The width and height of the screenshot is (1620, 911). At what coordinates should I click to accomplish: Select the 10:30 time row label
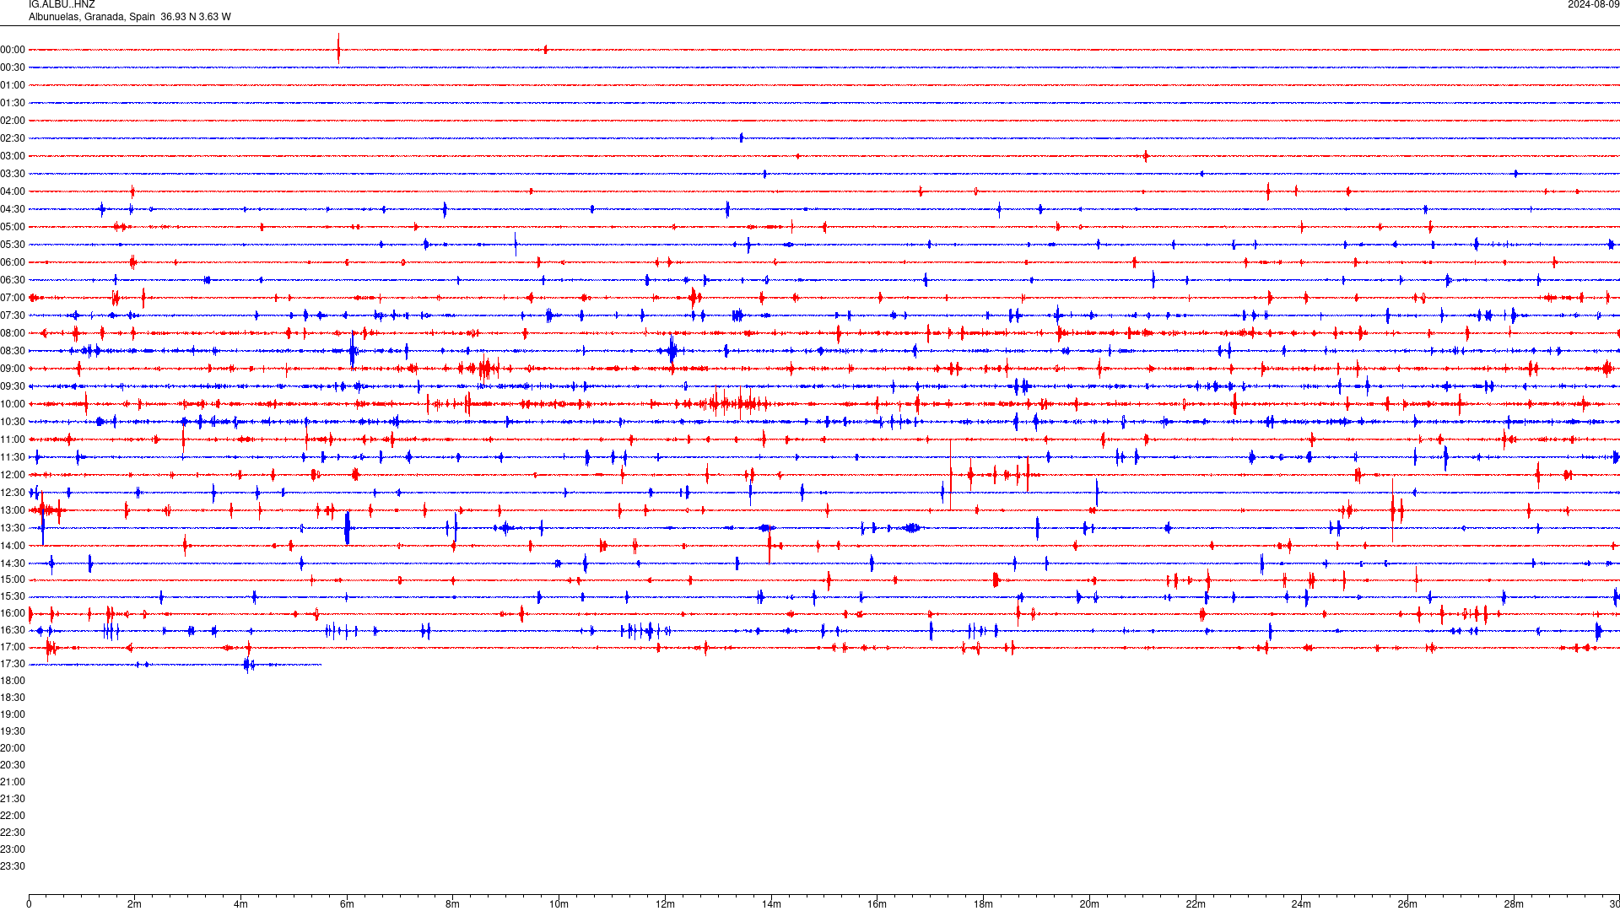[13, 422]
